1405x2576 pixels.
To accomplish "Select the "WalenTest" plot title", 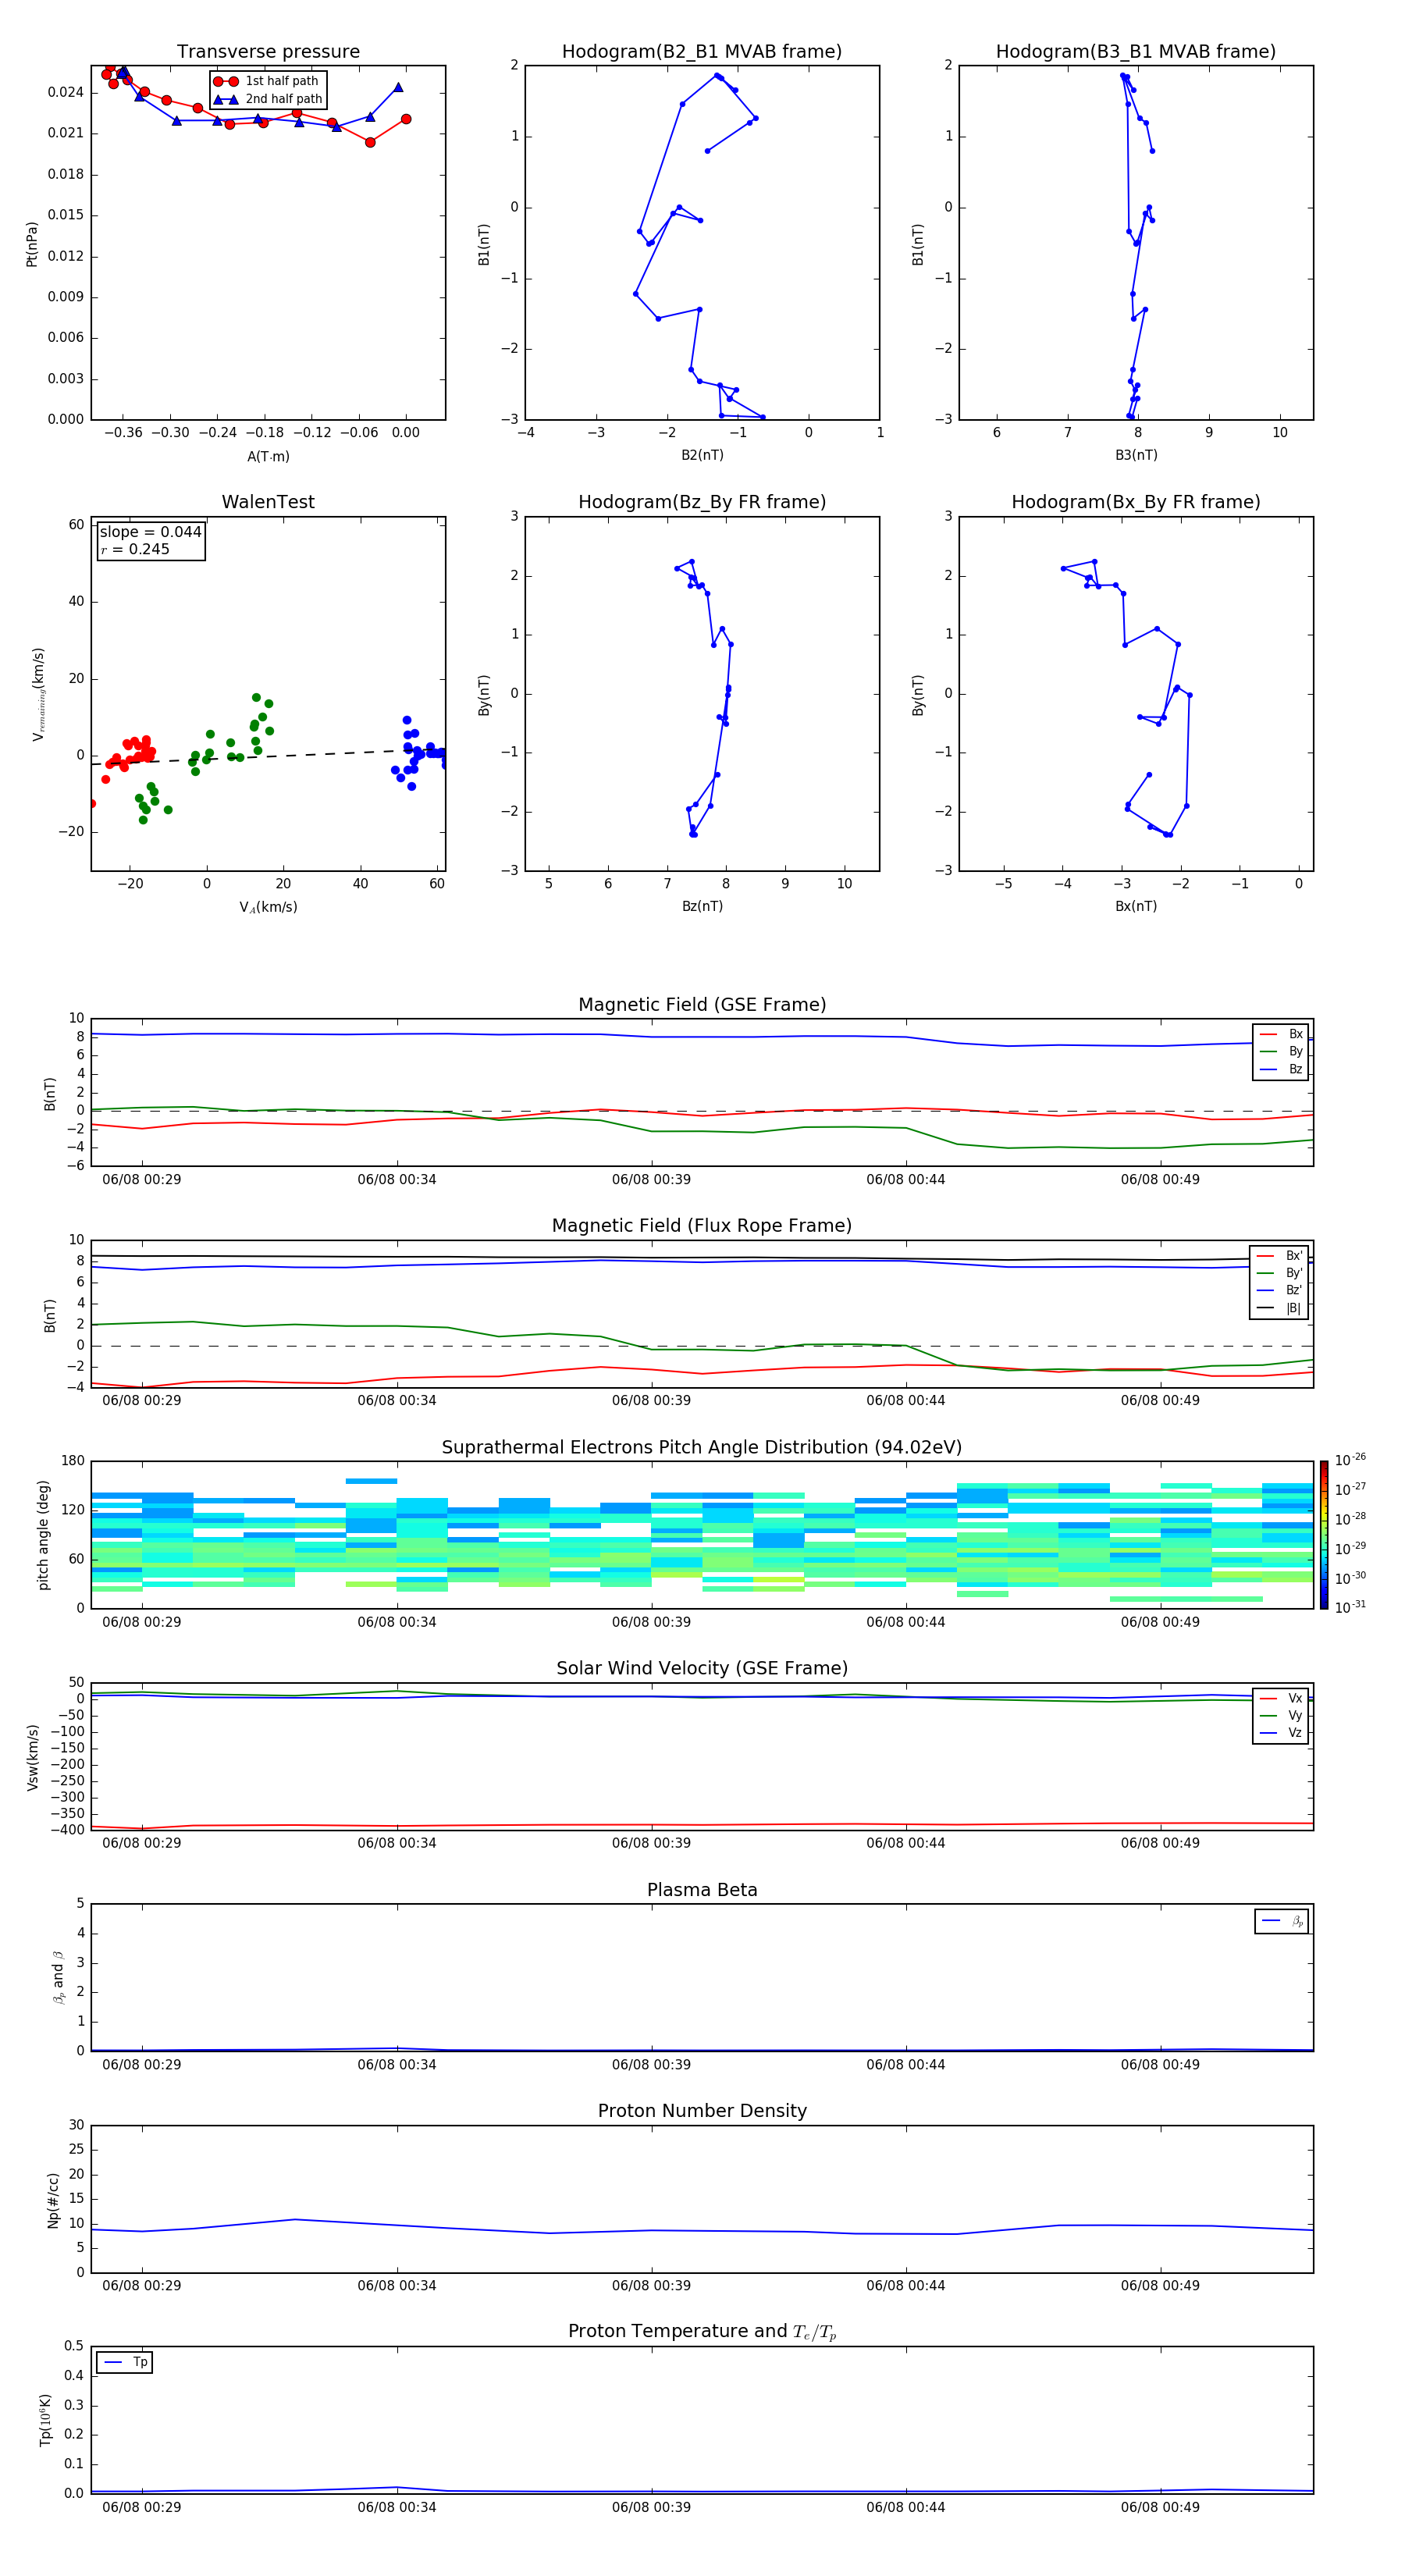I will (x=268, y=502).
